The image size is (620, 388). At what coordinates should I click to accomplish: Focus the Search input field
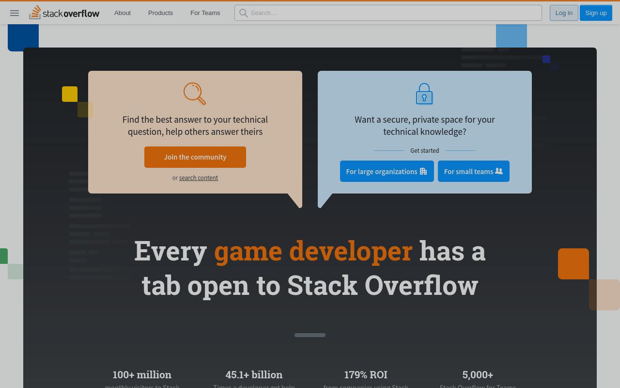pyautogui.click(x=388, y=13)
